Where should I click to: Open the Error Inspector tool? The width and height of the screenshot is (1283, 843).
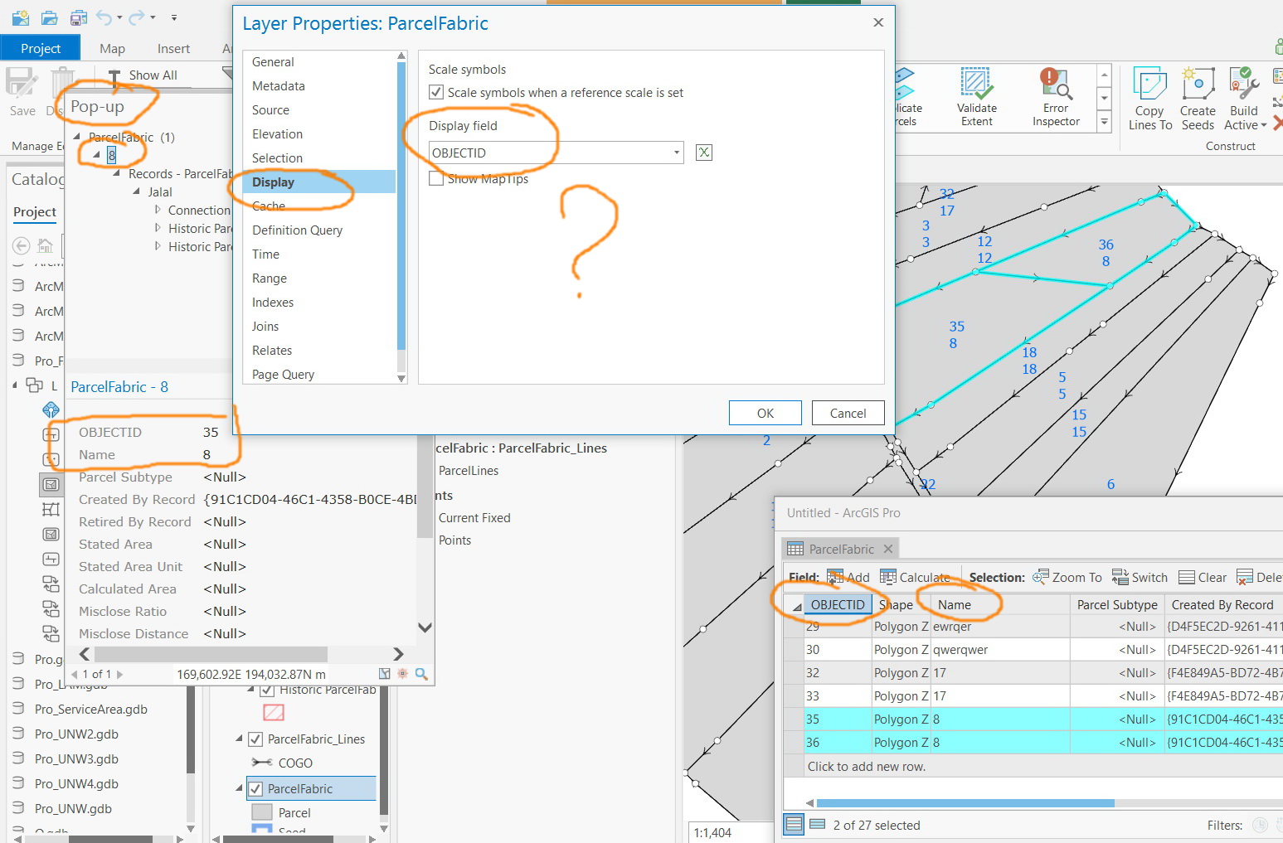point(1056,98)
